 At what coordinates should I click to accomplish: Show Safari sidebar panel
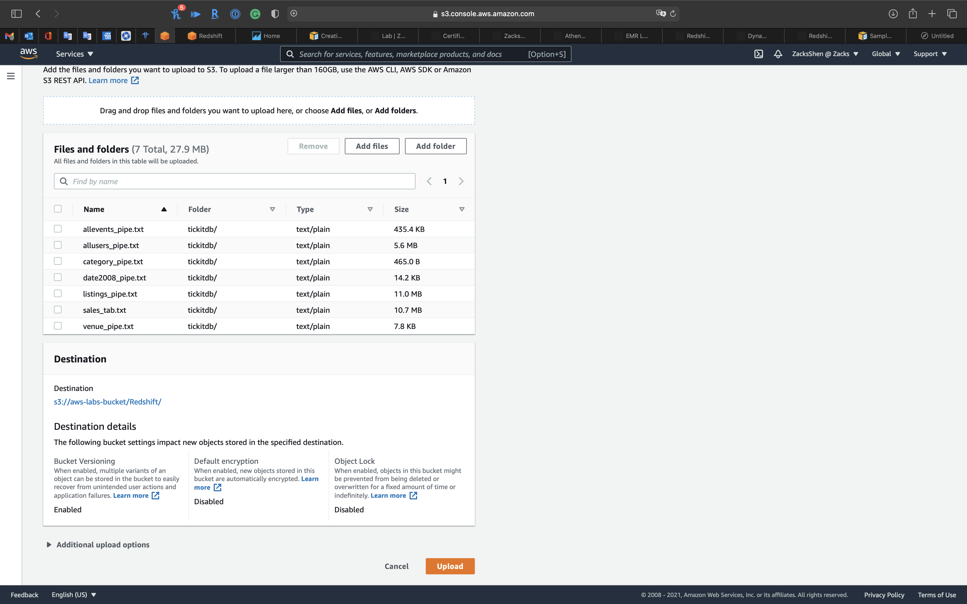[x=16, y=13]
